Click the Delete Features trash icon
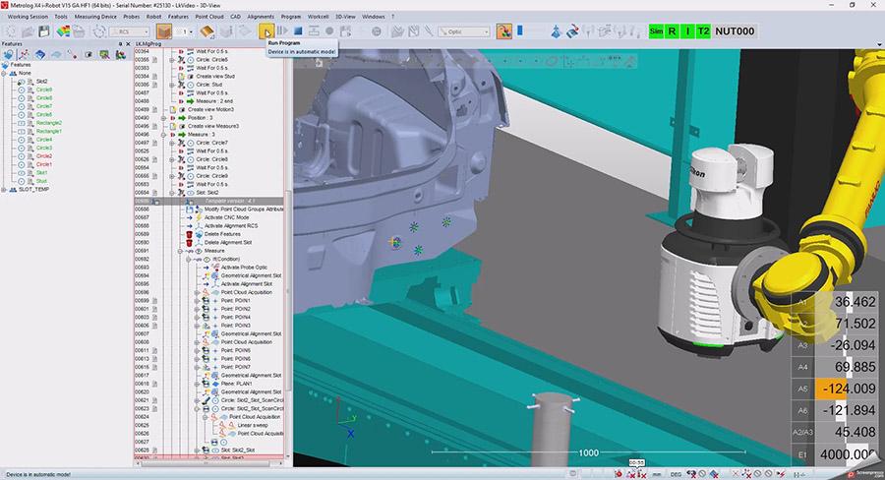 click(188, 233)
